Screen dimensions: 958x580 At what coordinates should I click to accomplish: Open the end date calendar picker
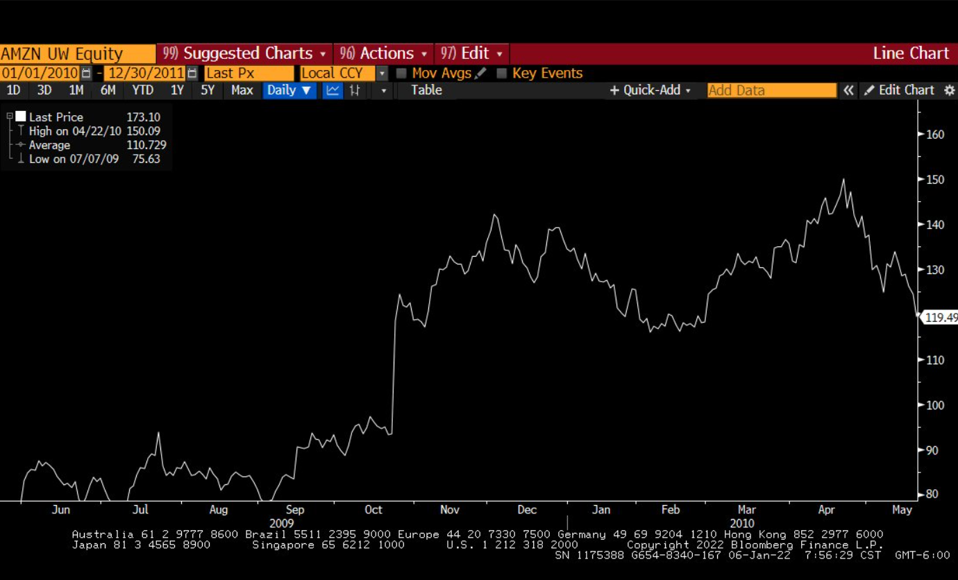pyautogui.click(x=192, y=74)
